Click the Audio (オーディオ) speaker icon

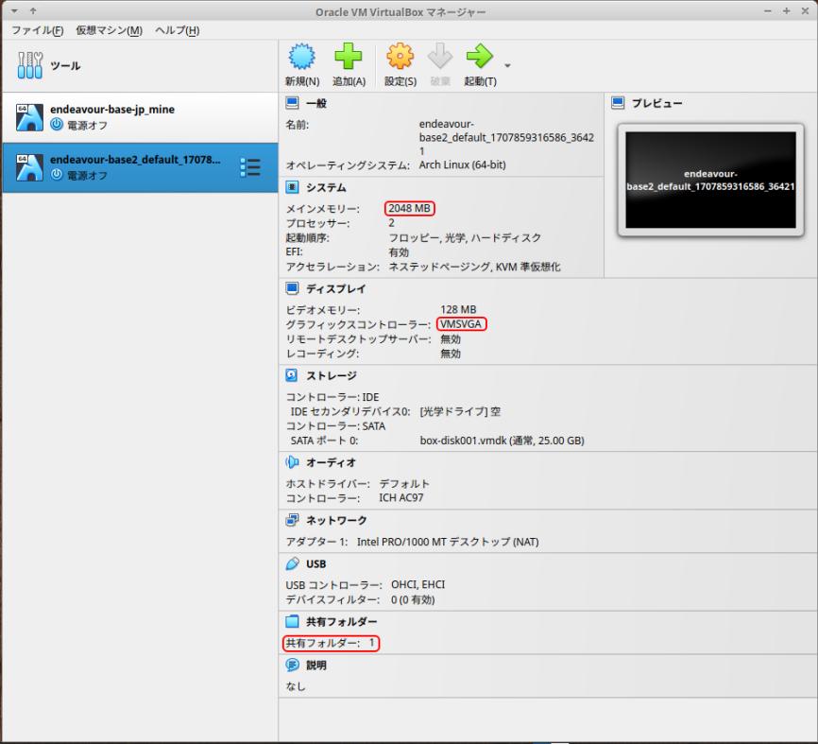[x=292, y=462]
